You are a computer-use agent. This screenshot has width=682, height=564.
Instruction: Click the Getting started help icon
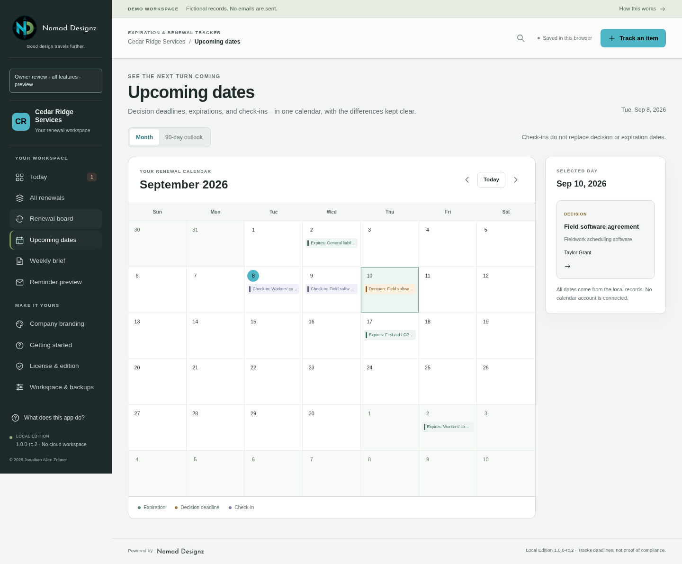click(19, 345)
